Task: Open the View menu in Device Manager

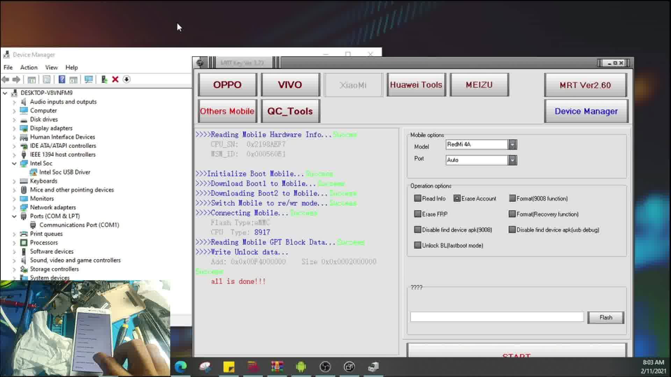Action: [51, 67]
